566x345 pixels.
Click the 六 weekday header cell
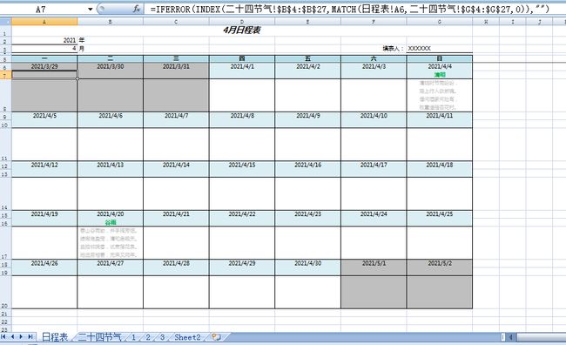point(374,58)
